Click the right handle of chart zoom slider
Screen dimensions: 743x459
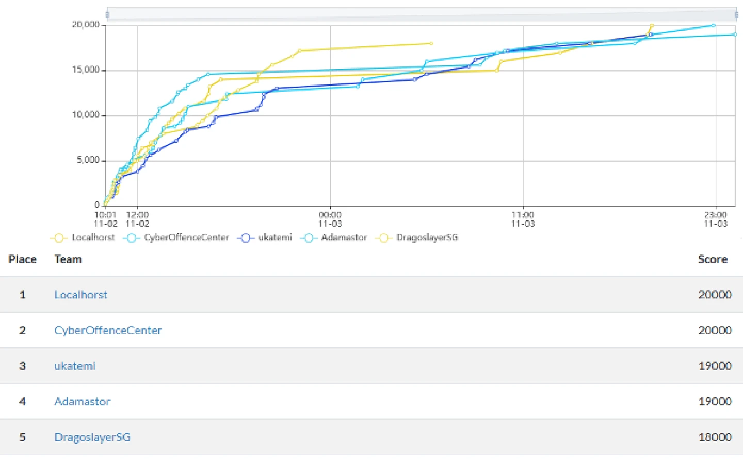click(736, 14)
